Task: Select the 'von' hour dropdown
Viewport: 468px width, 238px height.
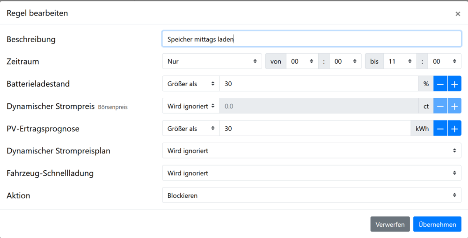Action: click(x=301, y=61)
